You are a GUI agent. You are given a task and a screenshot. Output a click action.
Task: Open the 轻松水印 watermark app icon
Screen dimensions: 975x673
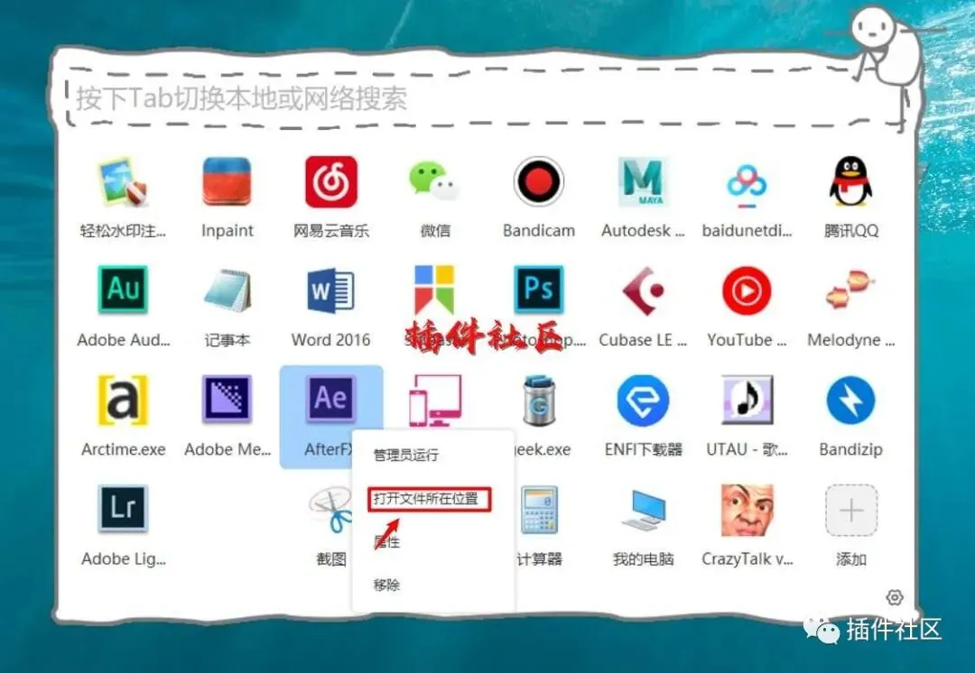(123, 182)
